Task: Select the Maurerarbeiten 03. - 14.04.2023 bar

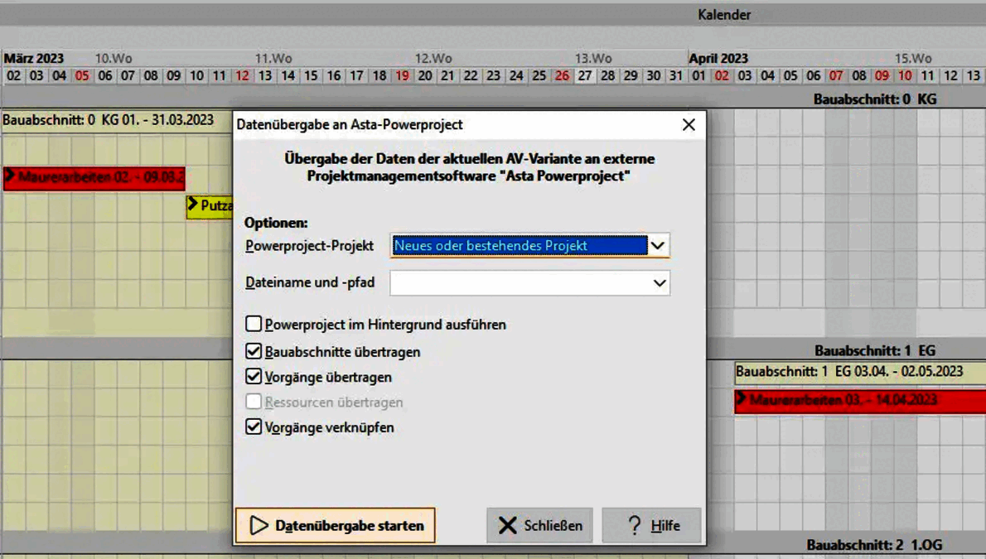Action: coord(860,401)
